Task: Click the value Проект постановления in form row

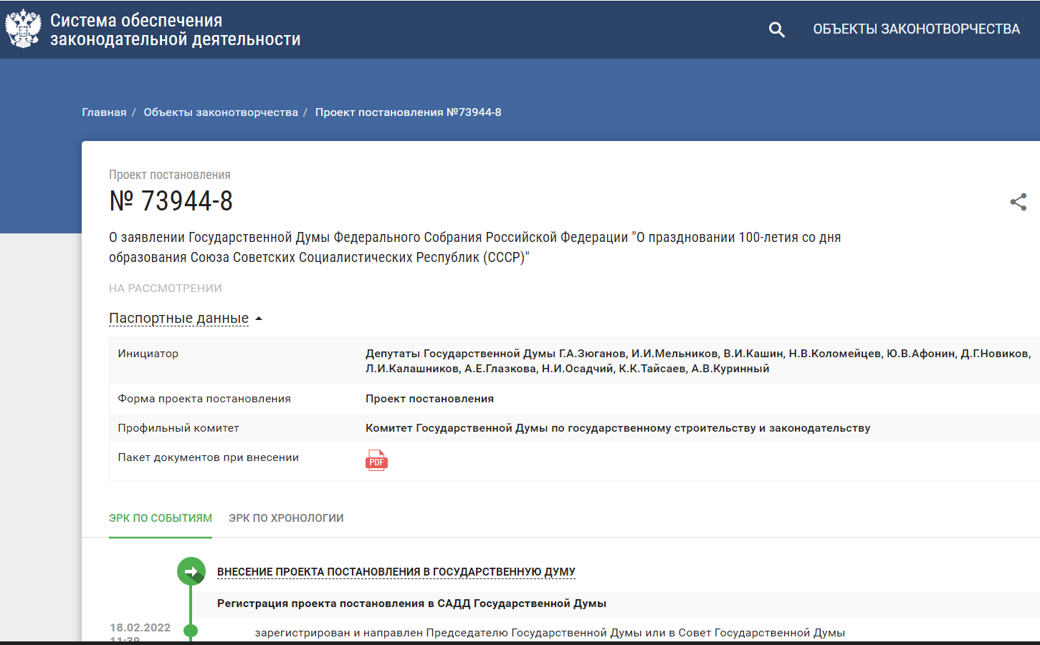Action: [x=429, y=399]
